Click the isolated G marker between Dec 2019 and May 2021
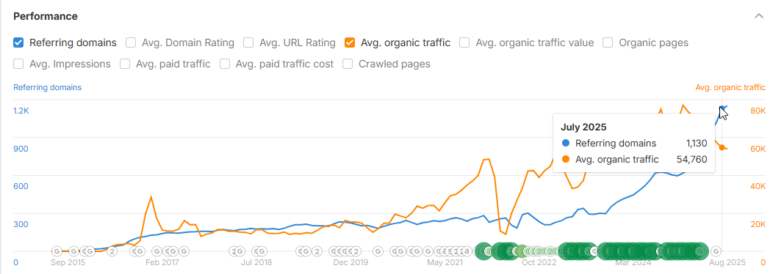 (378, 251)
